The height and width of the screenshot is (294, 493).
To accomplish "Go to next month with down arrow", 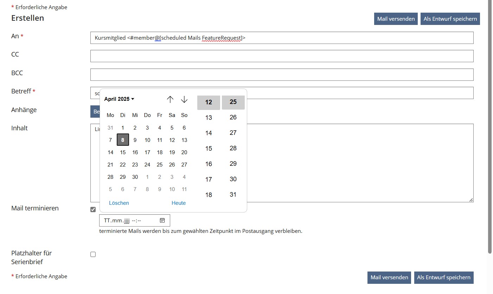I will tap(184, 99).
